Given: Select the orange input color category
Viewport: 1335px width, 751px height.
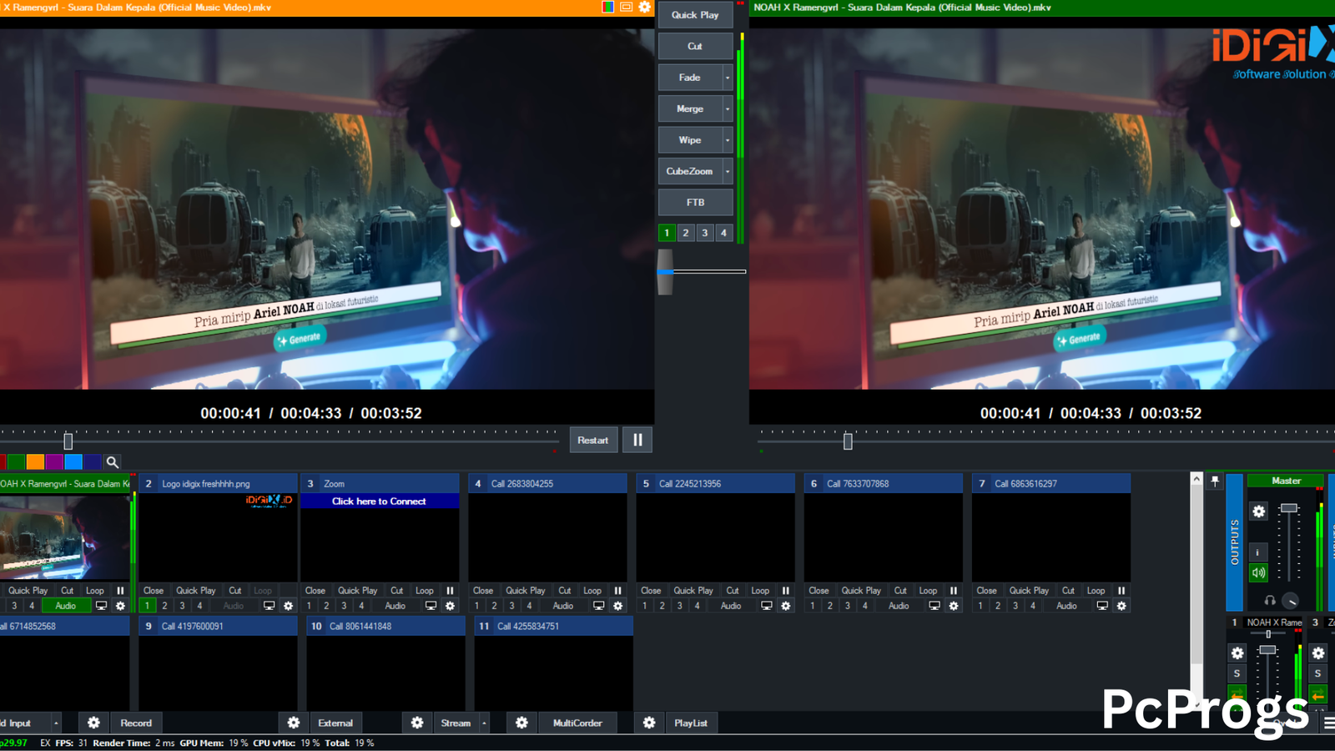Looking at the screenshot, I should [35, 461].
